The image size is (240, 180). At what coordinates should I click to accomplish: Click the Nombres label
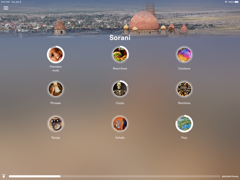[184, 103]
